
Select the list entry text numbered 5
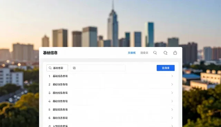pyautogui.click(x=60, y=109)
